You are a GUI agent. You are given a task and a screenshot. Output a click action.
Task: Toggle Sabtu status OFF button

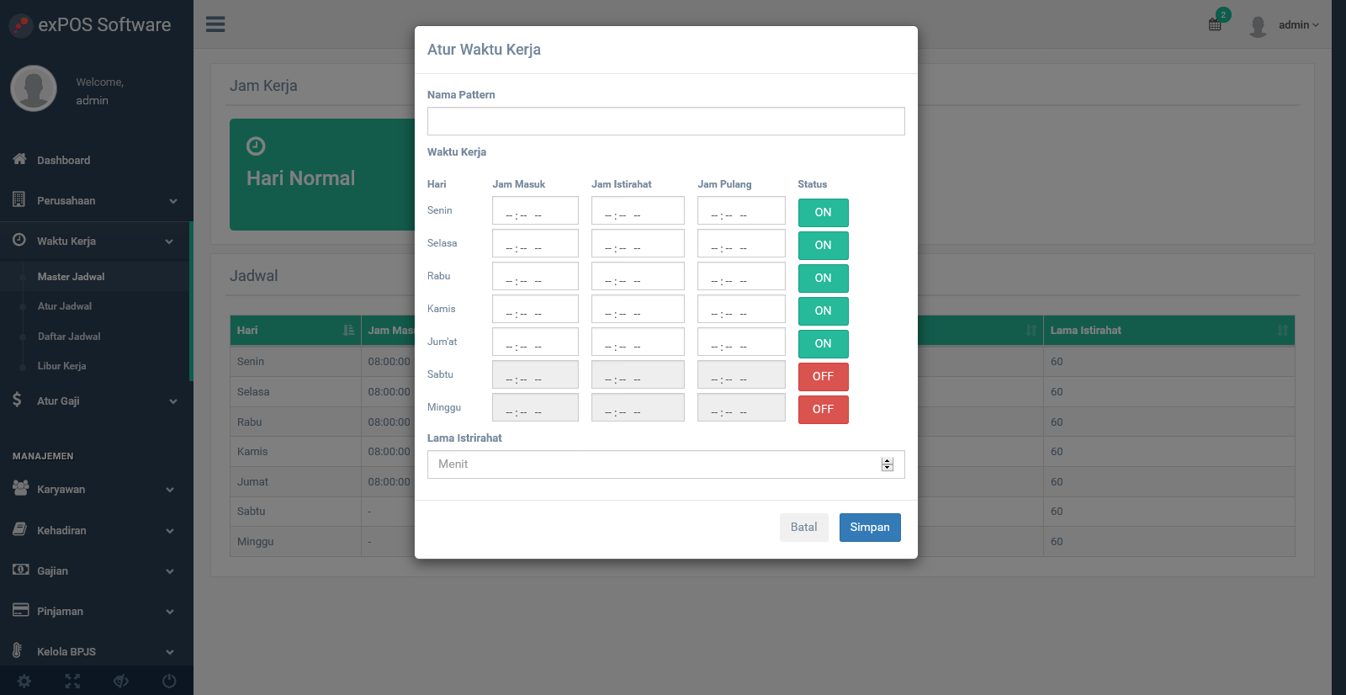pos(823,377)
